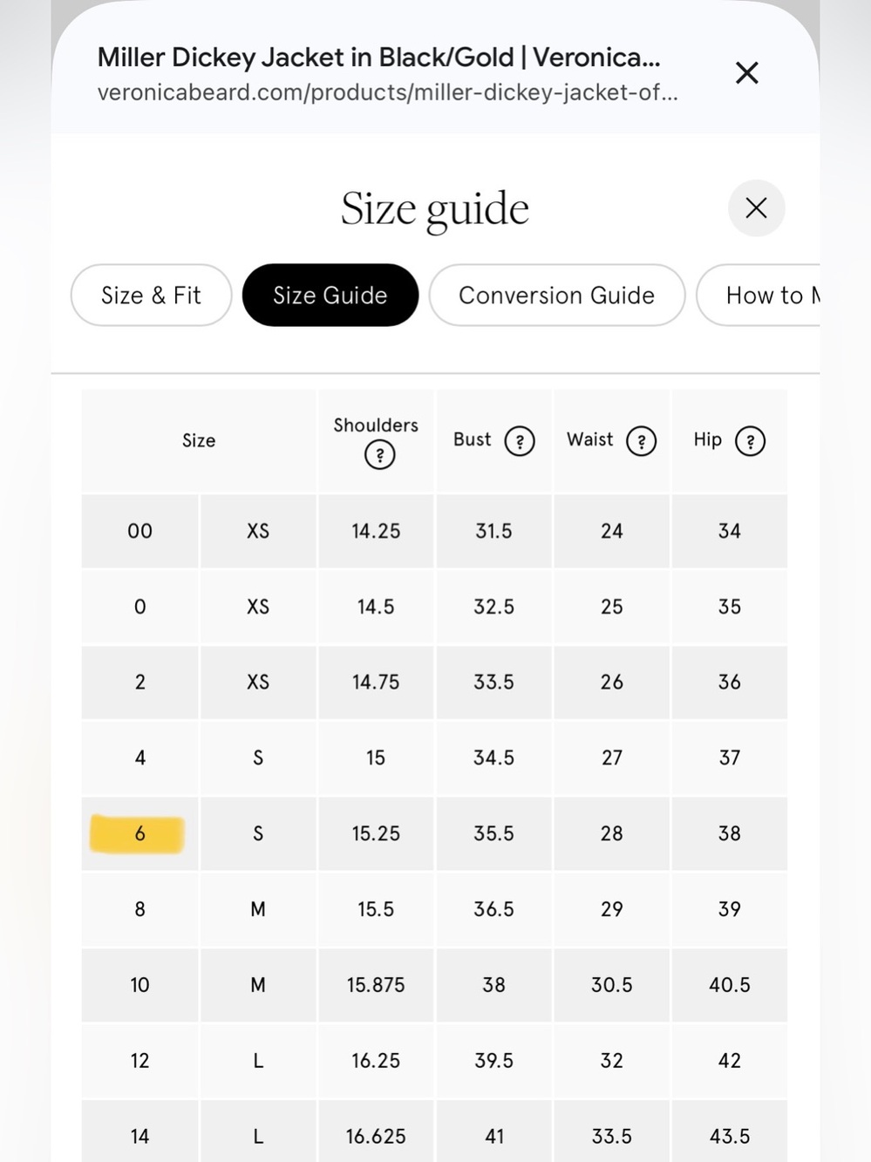Image resolution: width=871 pixels, height=1162 pixels.
Task: Tap the 43.5 hip measurement cell
Action: [x=730, y=1136]
